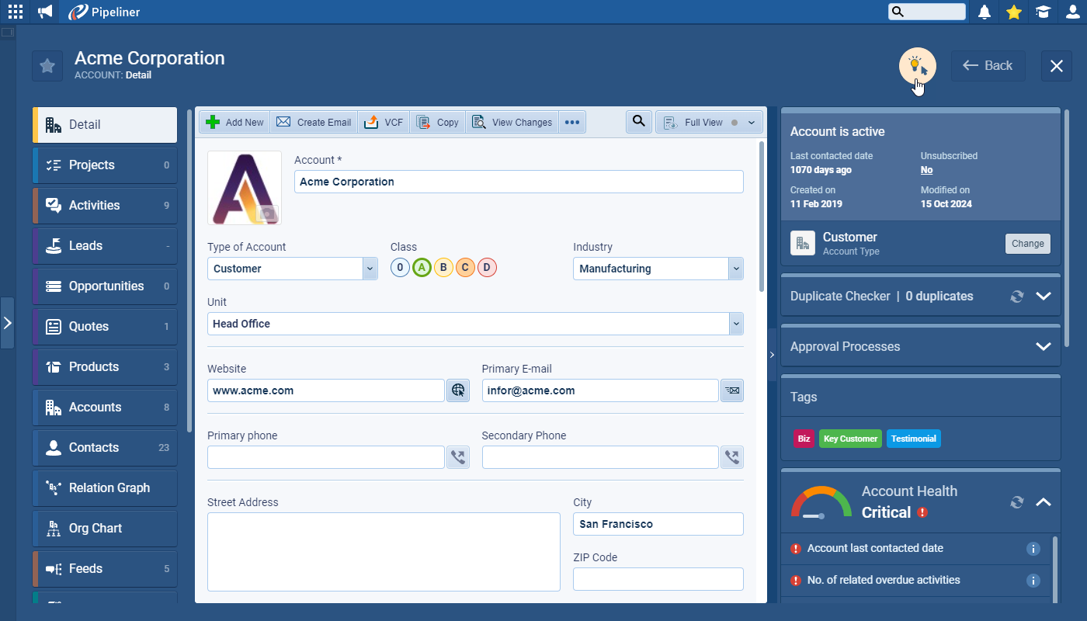Open the Type of Account dropdown
1087x621 pixels.
point(370,269)
